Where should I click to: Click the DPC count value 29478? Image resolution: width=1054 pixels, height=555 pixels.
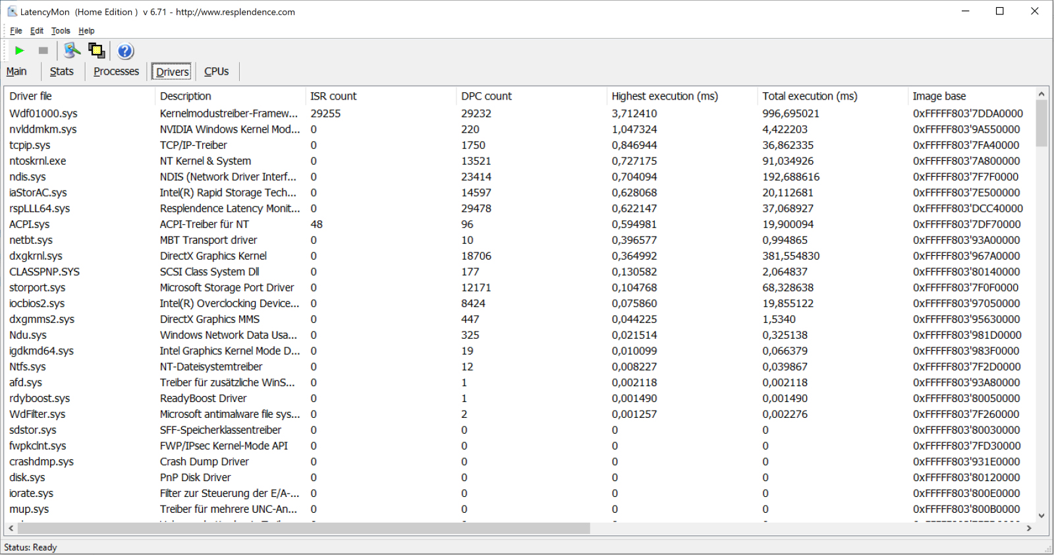(x=476, y=208)
